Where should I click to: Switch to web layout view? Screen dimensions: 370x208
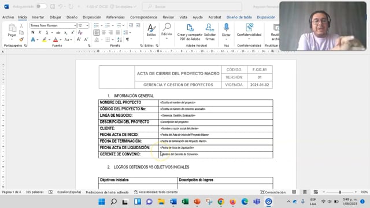point(316,192)
